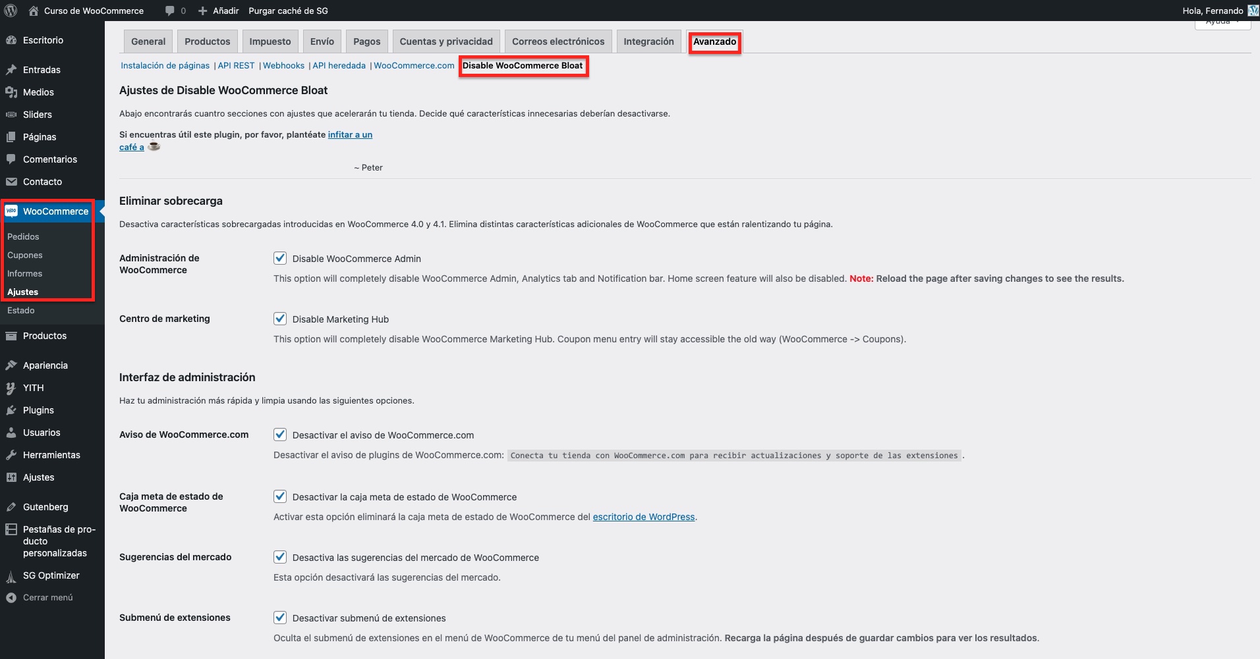Click the Cerrar menú collapse arrow icon

coord(11,598)
